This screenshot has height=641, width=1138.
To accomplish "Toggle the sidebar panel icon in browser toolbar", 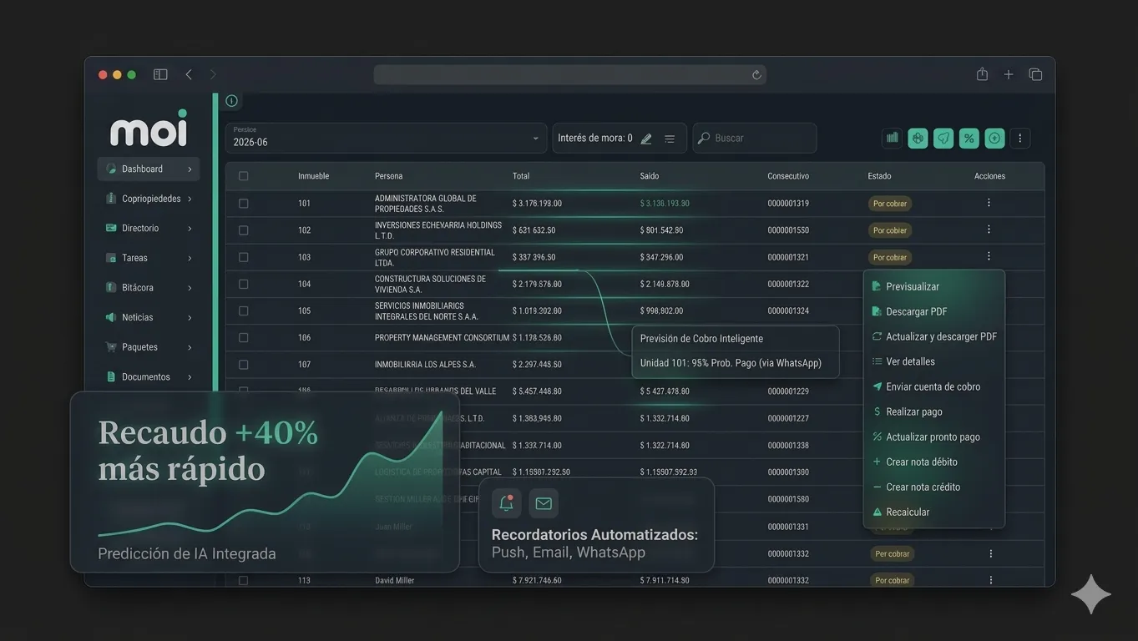I will coord(160,74).
